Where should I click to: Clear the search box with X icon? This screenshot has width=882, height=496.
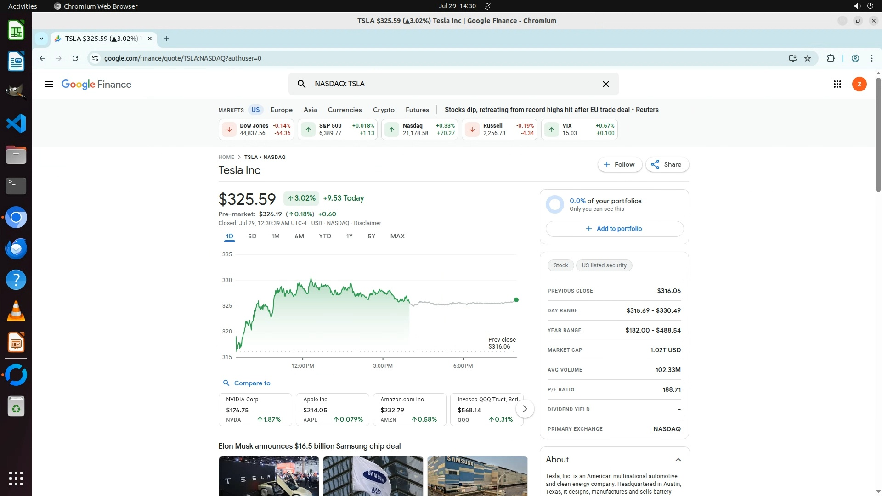tap(605, 84)
